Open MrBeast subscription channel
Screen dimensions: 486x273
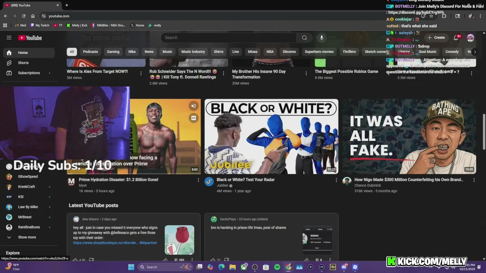29,217
